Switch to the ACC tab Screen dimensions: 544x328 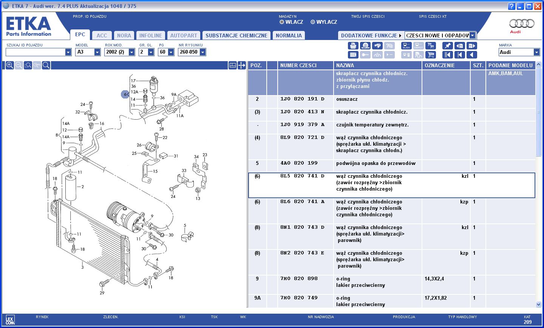click(102, 35)
